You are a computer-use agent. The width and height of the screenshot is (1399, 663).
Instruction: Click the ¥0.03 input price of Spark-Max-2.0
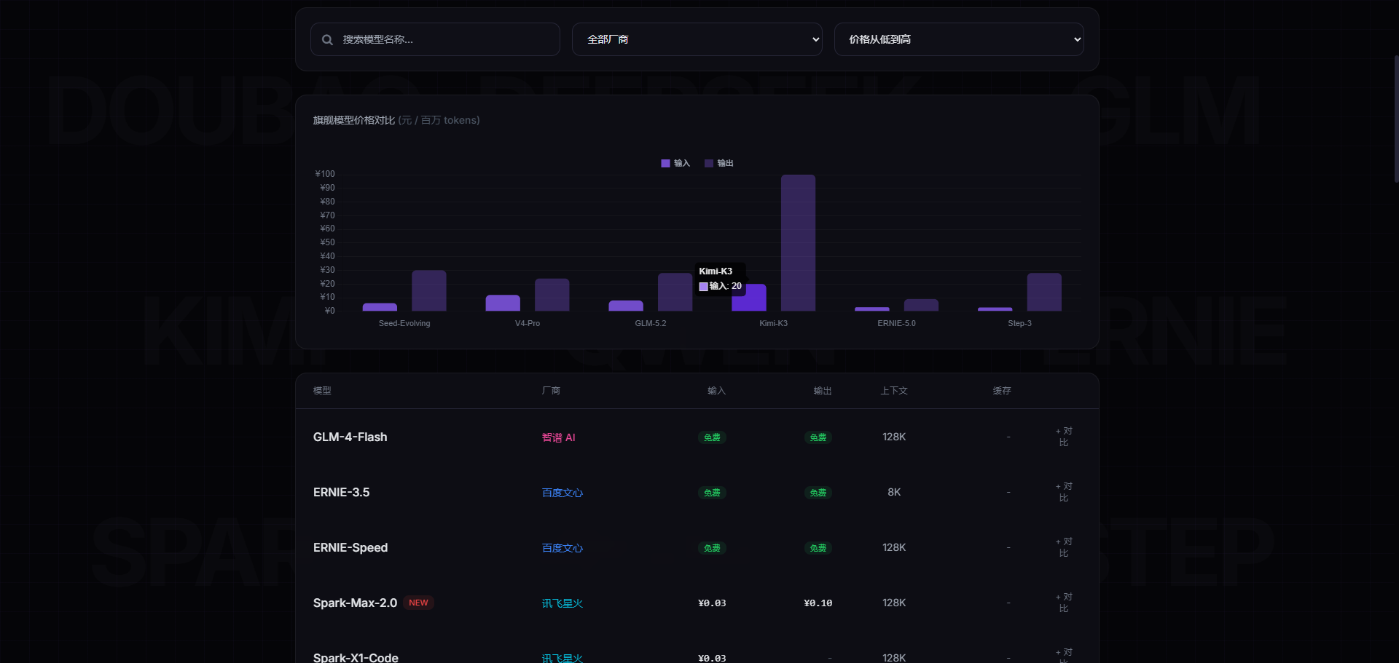click(712, 603)
